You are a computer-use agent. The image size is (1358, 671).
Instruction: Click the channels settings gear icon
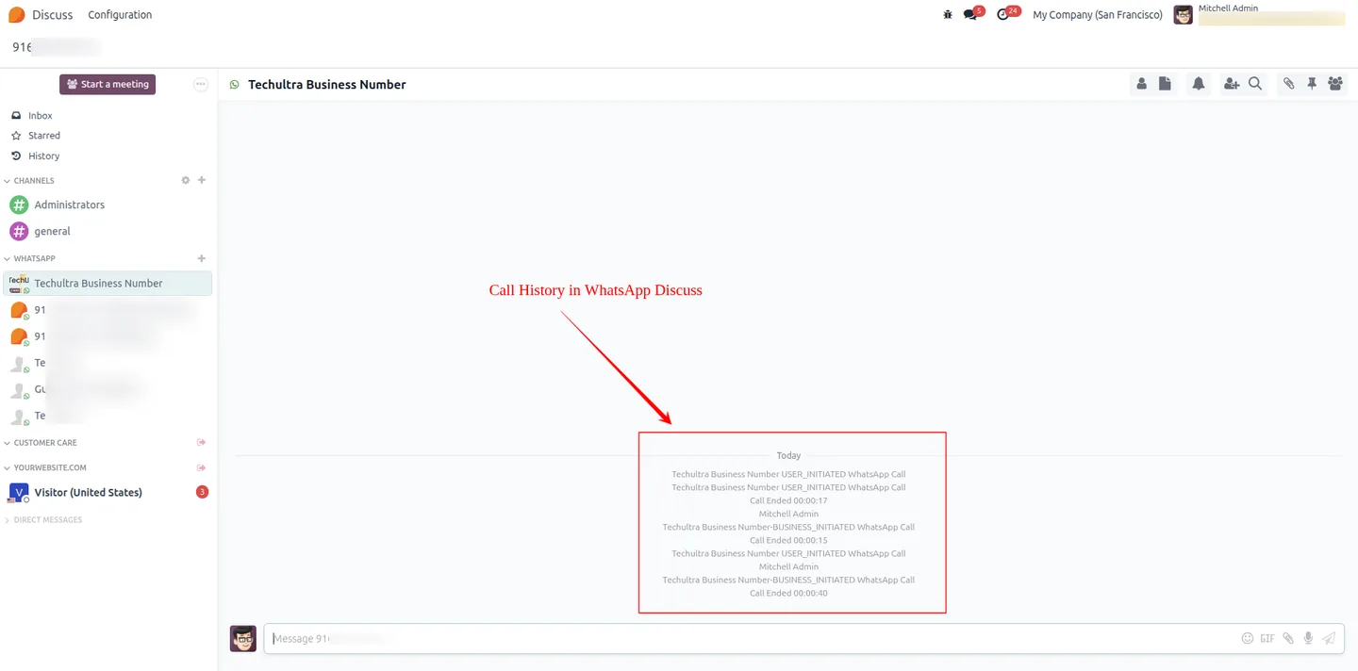point(186,180)
